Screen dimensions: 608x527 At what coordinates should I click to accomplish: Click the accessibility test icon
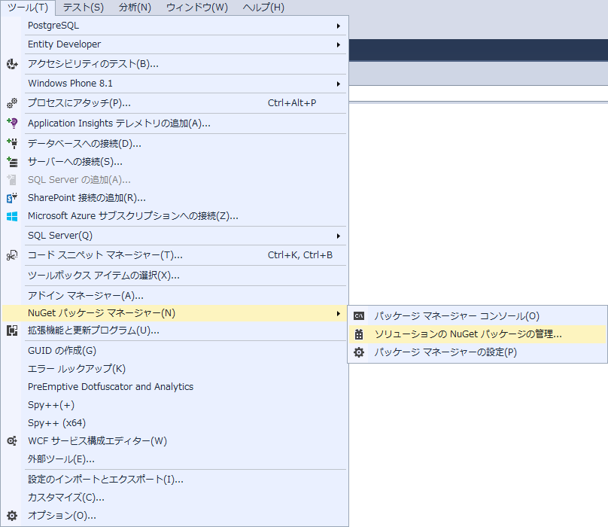12,64
